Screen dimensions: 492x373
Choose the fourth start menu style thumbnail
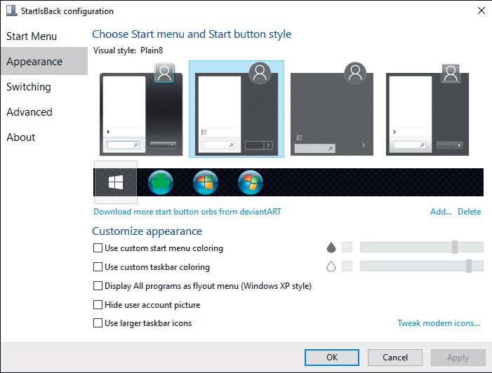pyautogui.click(x=427, y=109)
